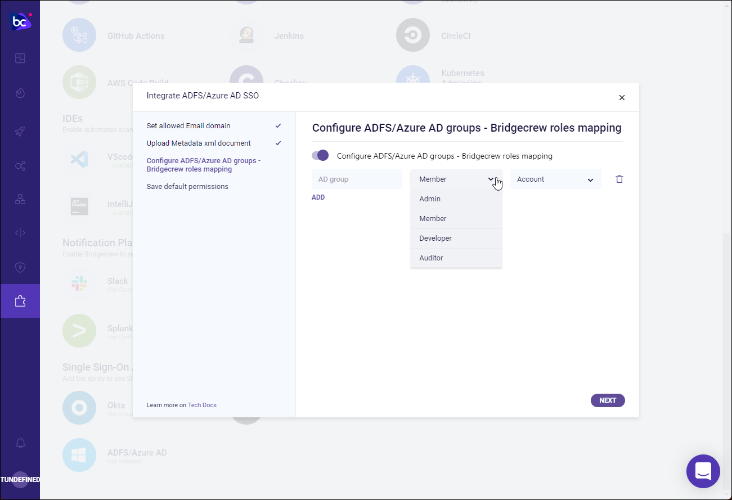
Task: Click the Bridgecrew logo in the sidebar
Action: (20, 21)
